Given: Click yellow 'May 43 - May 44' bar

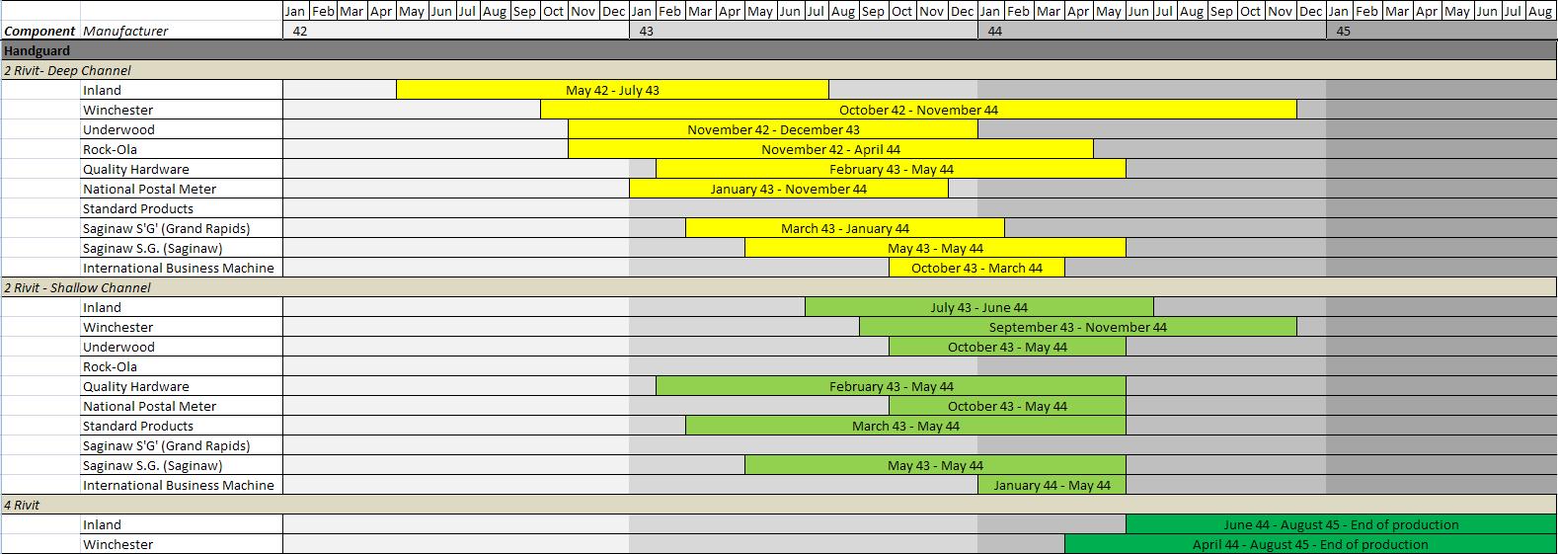Looking at the screenshot, I should tap(935, 248).
